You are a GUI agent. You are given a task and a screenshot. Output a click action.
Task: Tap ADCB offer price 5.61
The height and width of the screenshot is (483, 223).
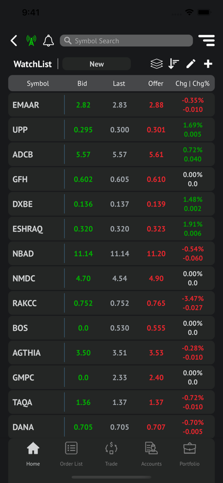[x=156, y=155]
